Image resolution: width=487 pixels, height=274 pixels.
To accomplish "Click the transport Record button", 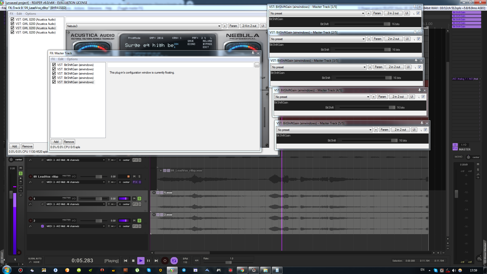I will tap(165, 261).
